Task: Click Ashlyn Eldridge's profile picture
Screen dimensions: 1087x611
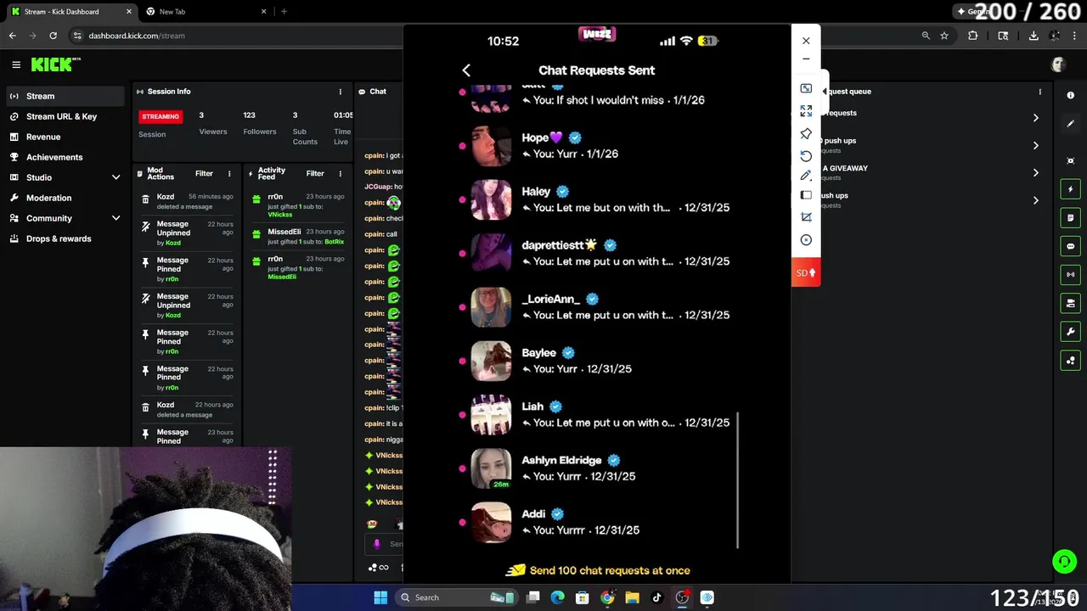Action: pos(492,468)
